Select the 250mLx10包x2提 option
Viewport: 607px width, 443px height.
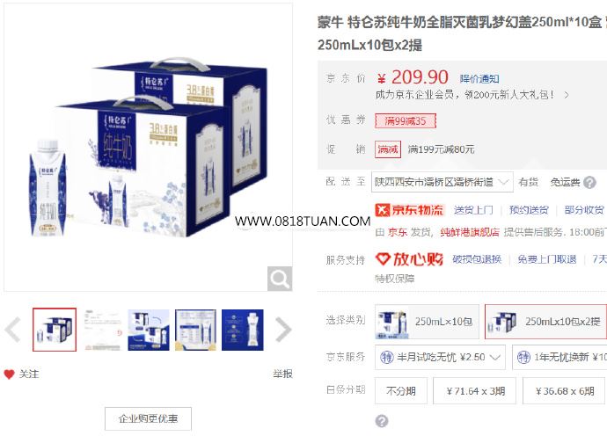[545, 322]
